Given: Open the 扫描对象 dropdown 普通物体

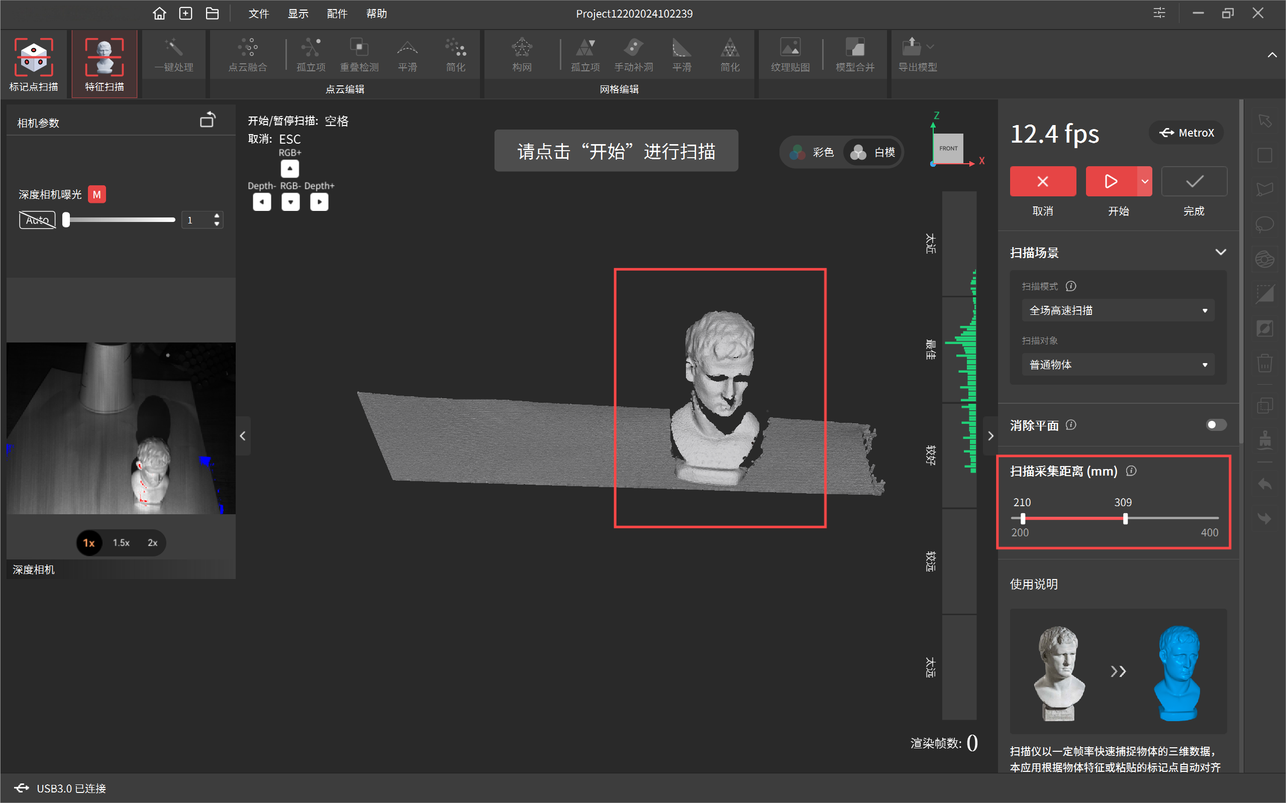Looking at the screenshot, I should tap(1118, 365).
